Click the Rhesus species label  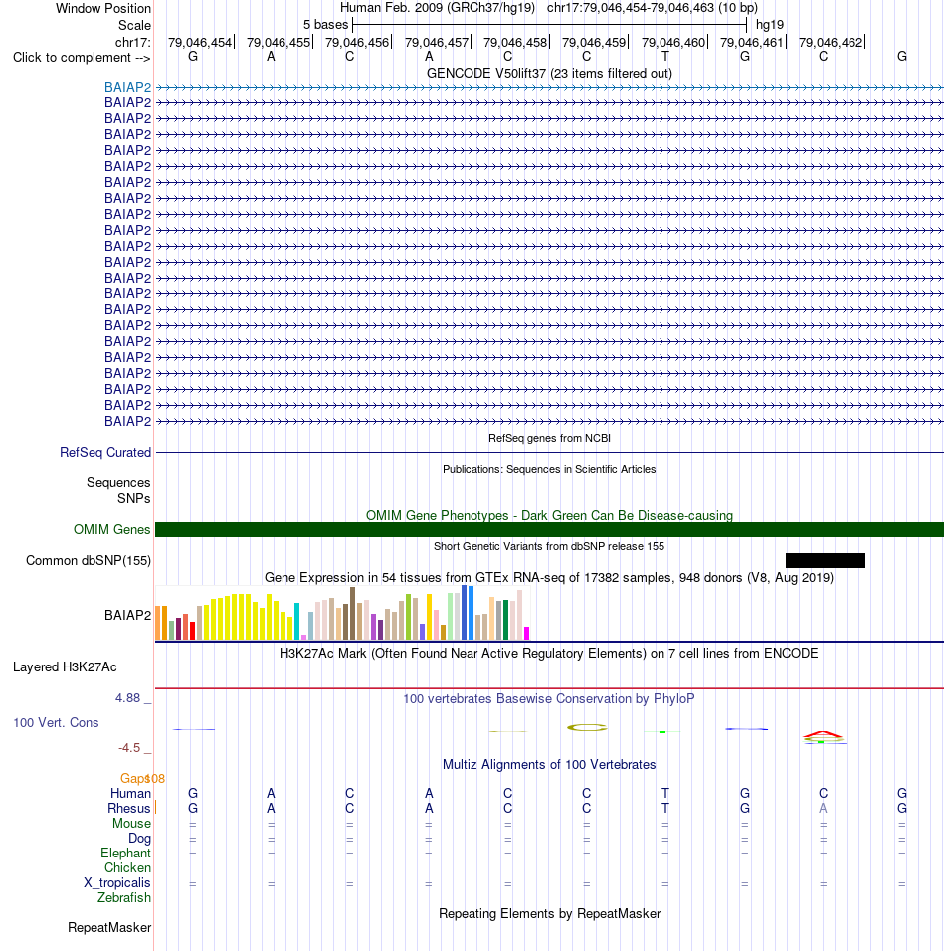coord(129,809)
